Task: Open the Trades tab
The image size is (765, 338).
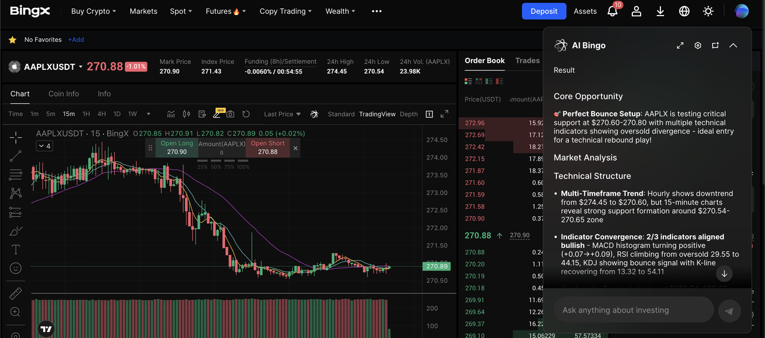Action: pos(527,60)
